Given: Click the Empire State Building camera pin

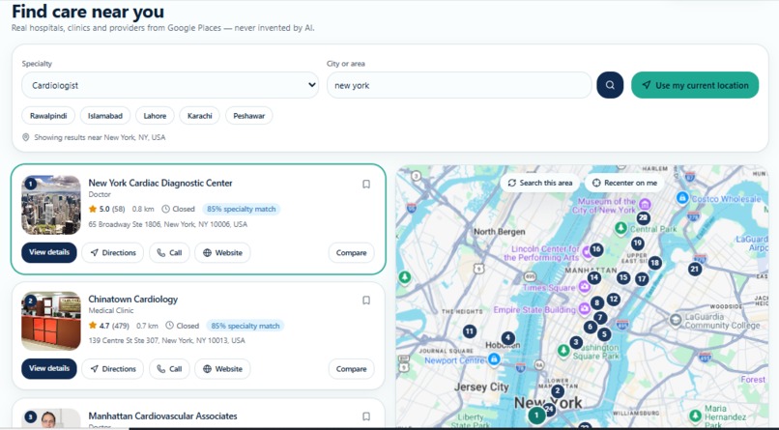Looking at the screenshot, I should pos(584,309).
